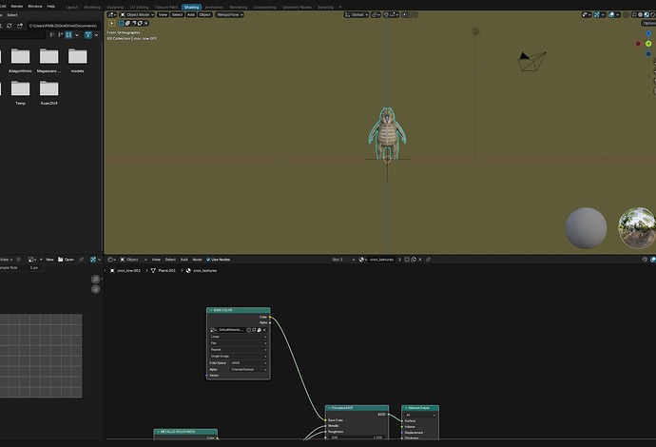Click the file browser filter funnel icon
This screenshot has height=447, width=656.
(x=87, y=35)
